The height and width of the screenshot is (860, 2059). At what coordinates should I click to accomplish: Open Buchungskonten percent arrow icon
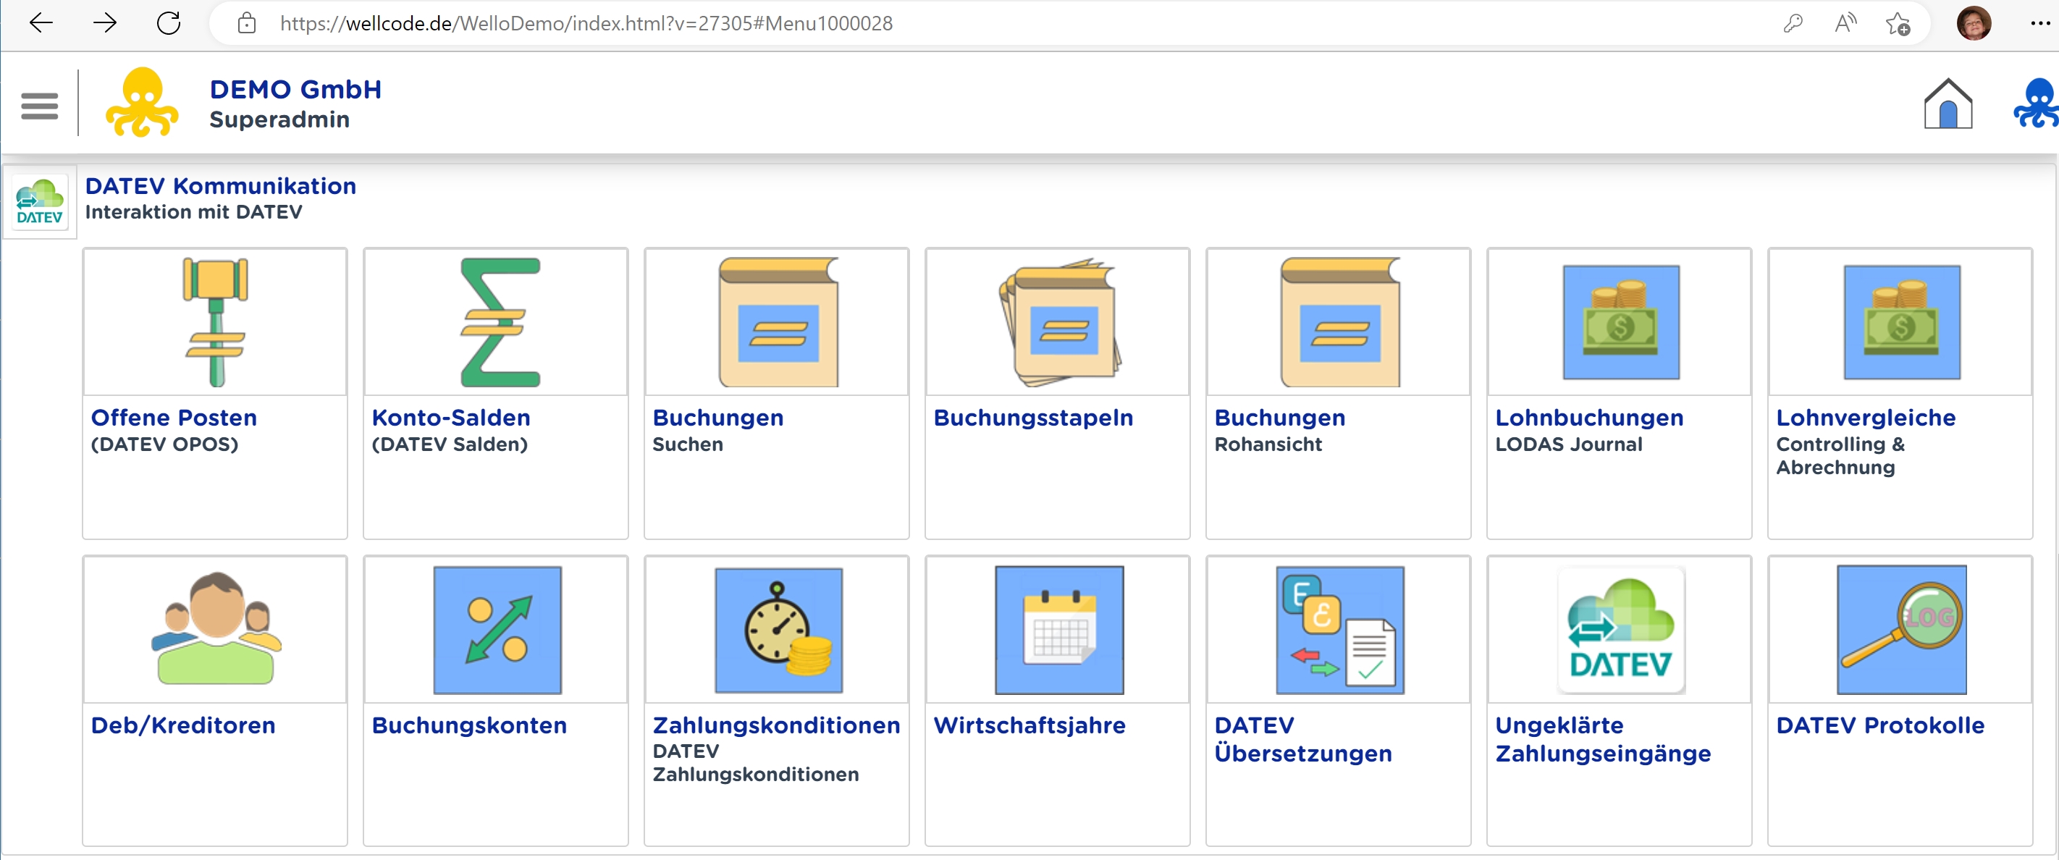pyautogui.click(x=497, y=629)
